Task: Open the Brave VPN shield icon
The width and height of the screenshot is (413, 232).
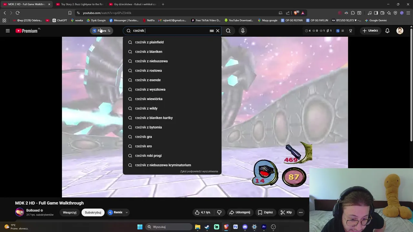Action: (x=395, y=13)
